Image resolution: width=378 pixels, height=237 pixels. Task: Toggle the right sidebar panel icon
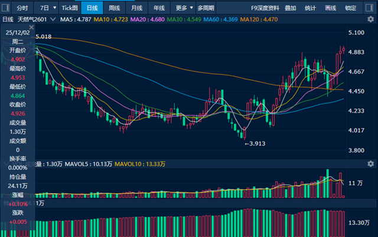[x=369, y=8]
